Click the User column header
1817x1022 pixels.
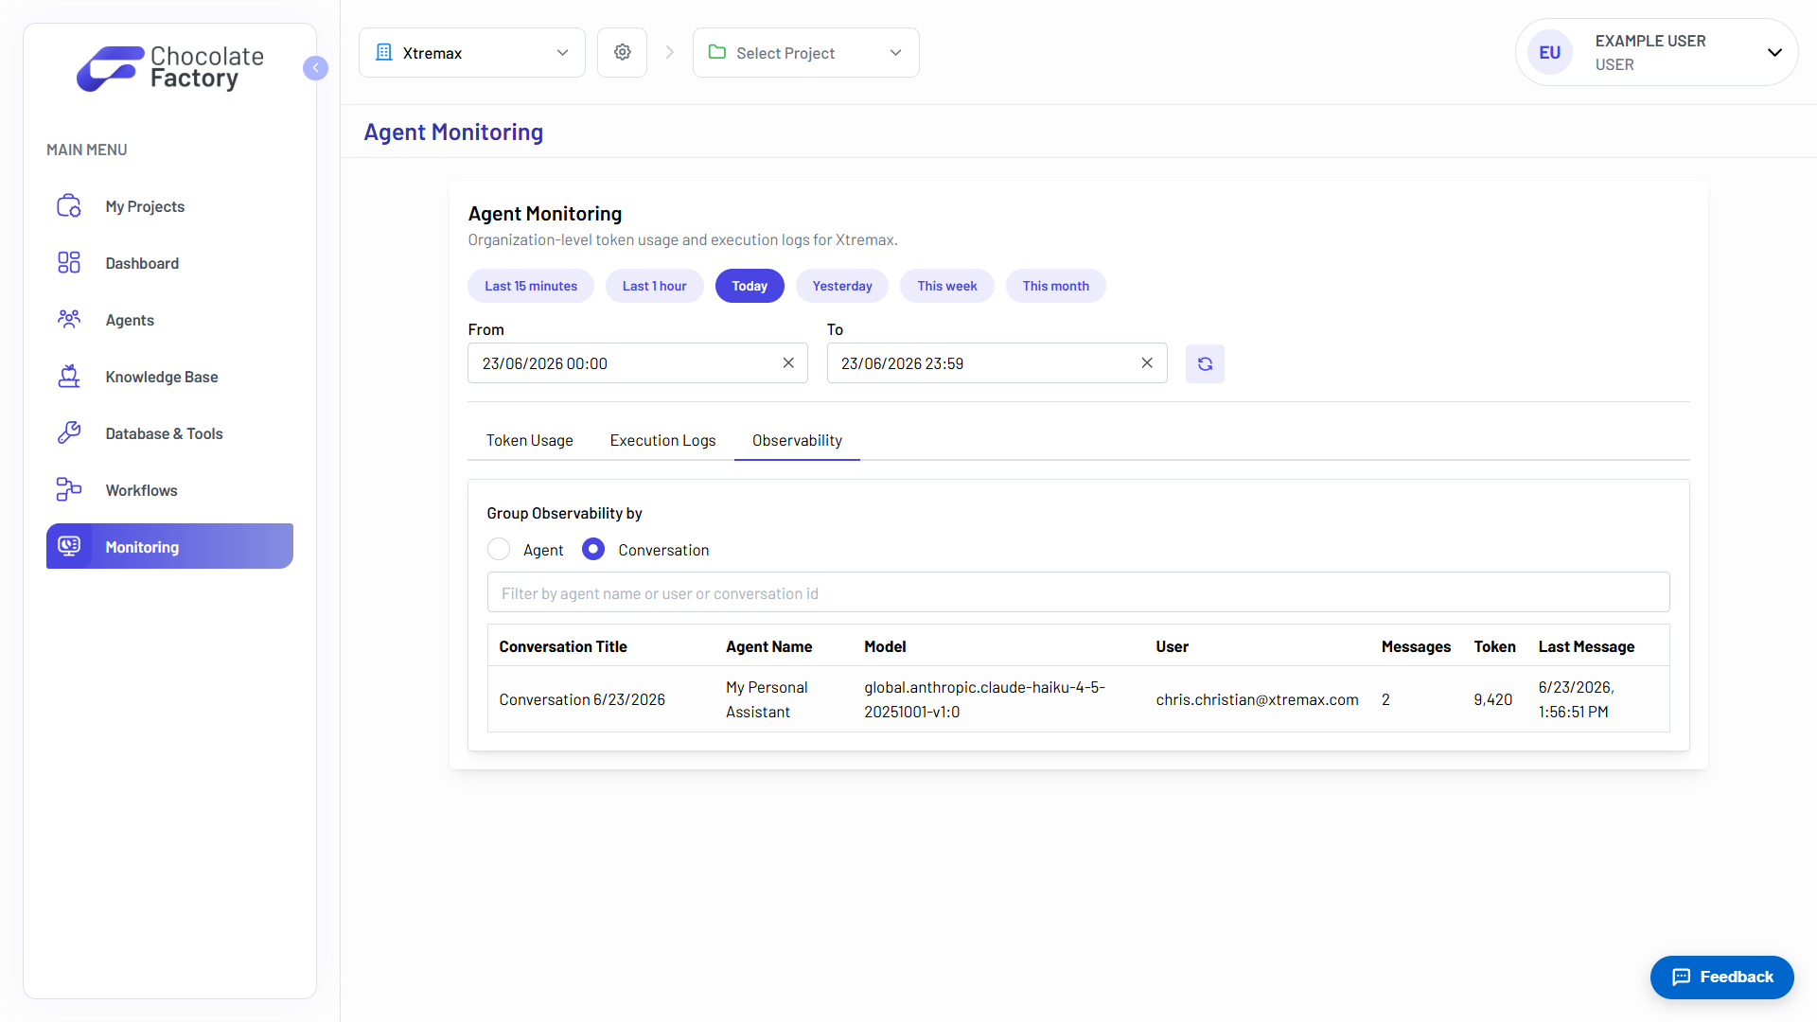pyautogui.click(x=1173, y=646)
